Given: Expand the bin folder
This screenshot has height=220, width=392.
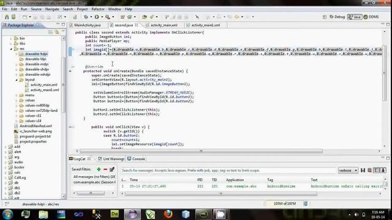Looking at the screenshot, I should pos(11,38).
